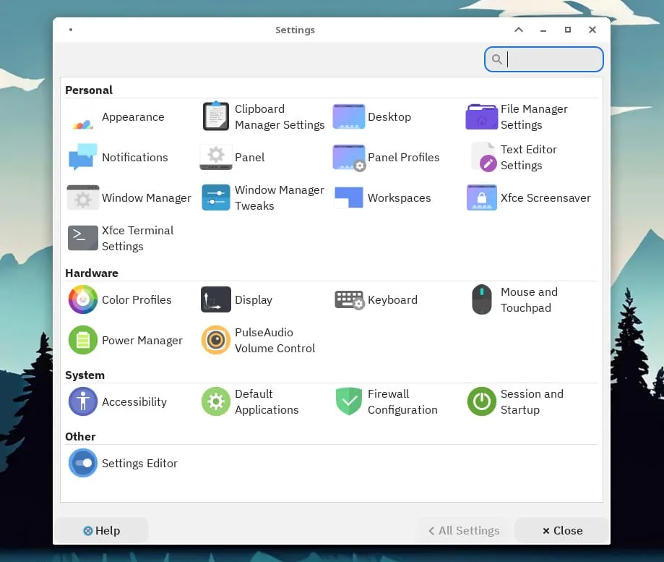664x562 pixels.
Task: Open the Power Manager
Action: coord(83,341)
